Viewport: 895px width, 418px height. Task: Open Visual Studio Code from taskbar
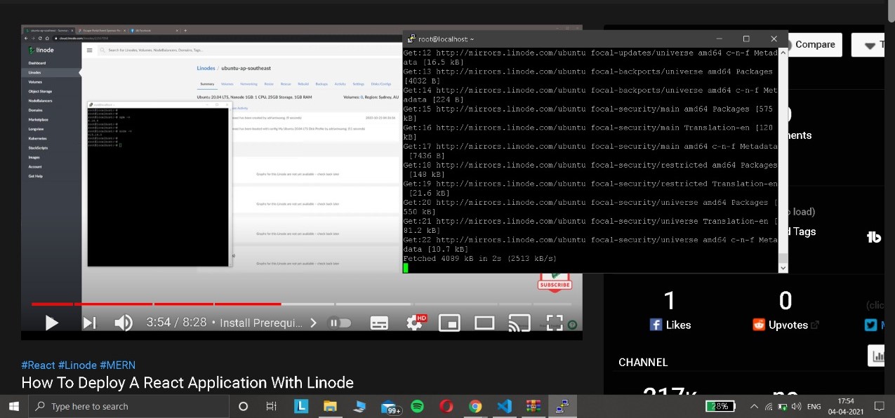tap(505, 406)
